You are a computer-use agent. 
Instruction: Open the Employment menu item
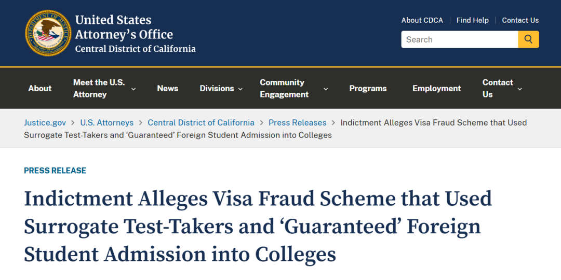pos(436,88)
